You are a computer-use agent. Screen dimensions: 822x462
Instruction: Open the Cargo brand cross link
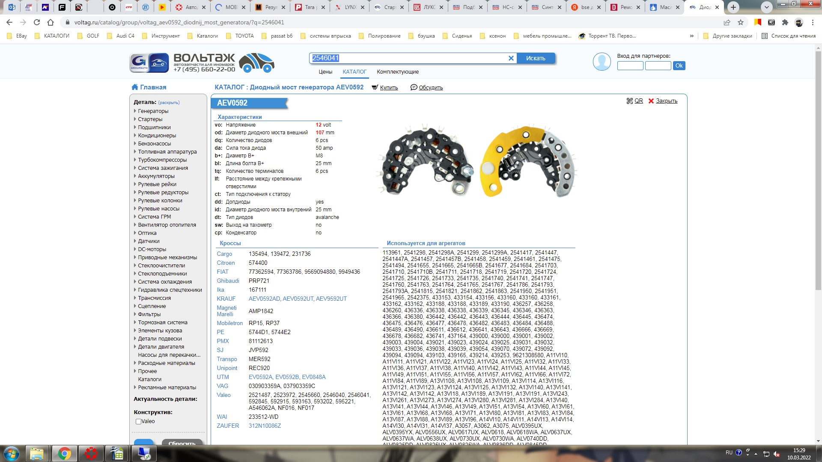click(224, 254)
